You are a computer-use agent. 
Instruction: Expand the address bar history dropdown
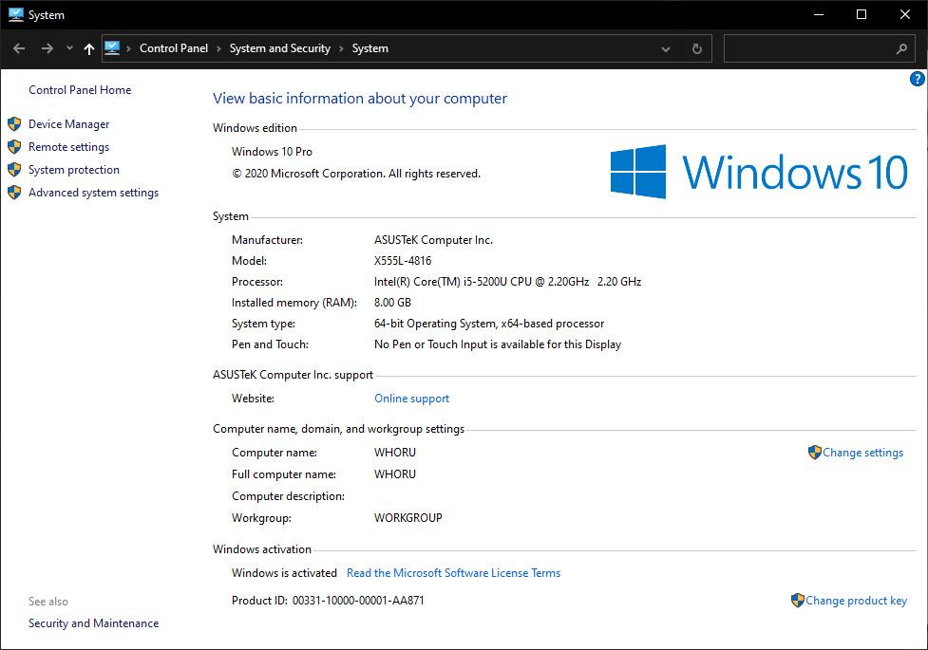coord(666,48)
